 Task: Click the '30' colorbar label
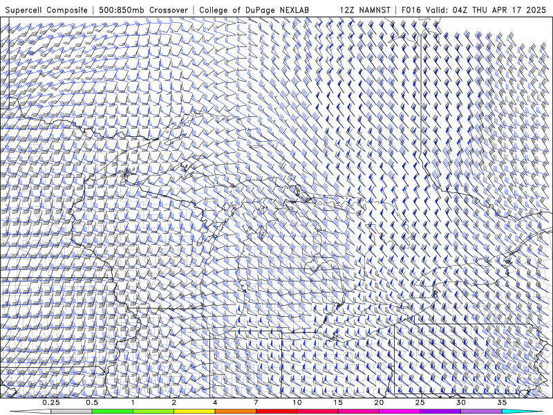point(461,403)
